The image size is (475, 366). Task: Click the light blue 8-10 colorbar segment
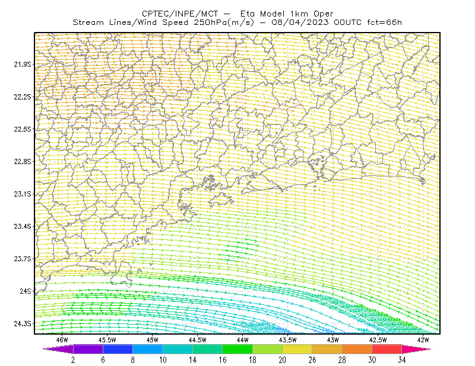pos(148,349)
